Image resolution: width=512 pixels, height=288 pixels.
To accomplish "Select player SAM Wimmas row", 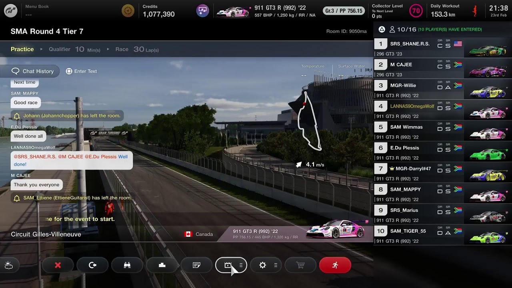I will click(x=443, y=131).
